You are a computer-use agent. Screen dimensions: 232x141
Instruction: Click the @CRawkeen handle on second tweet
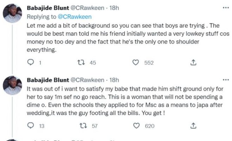pos(89,80)
